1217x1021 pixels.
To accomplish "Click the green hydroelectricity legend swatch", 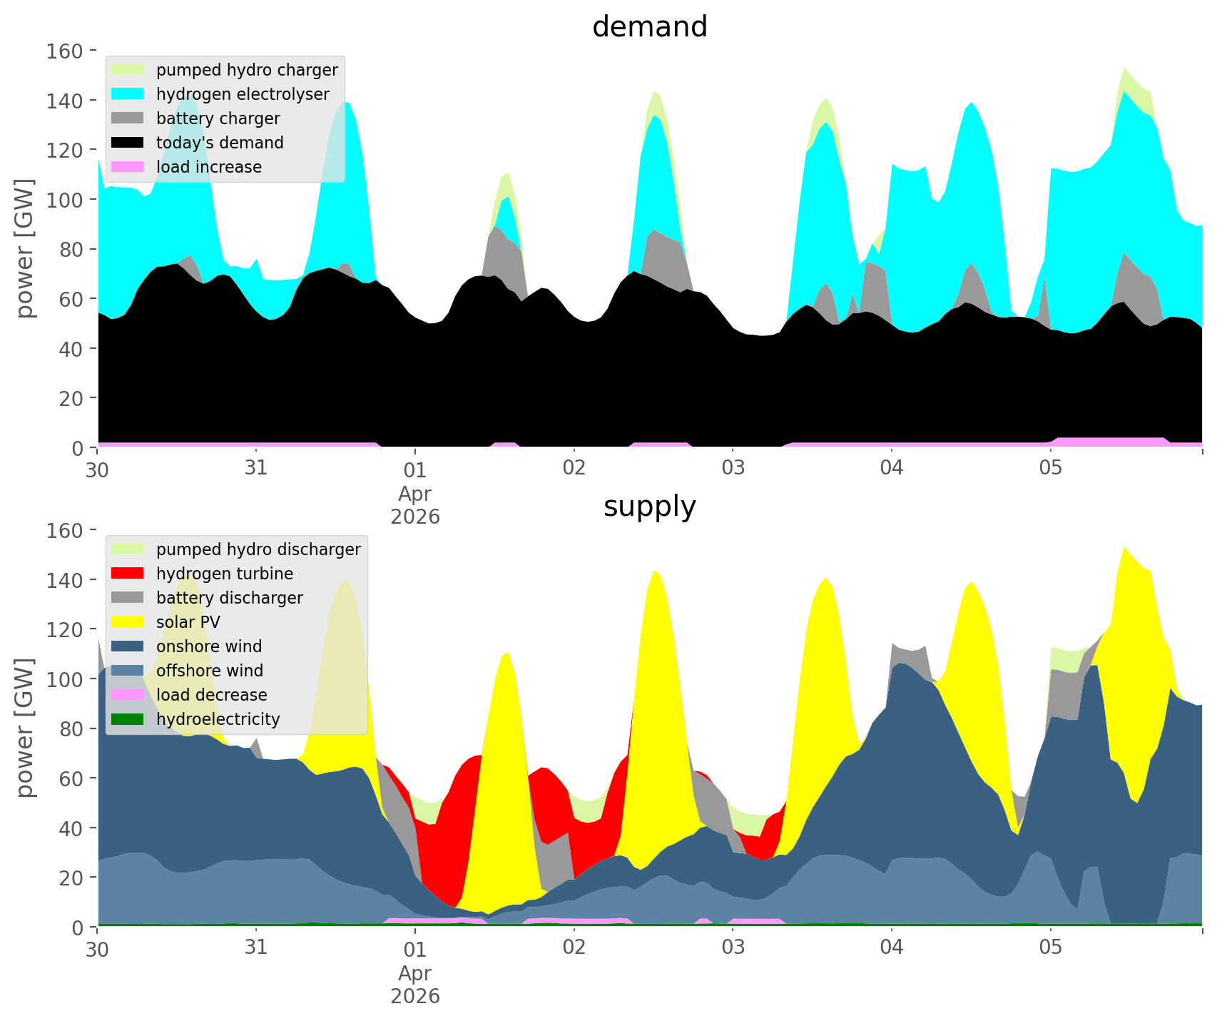I will tap(129, 719).
